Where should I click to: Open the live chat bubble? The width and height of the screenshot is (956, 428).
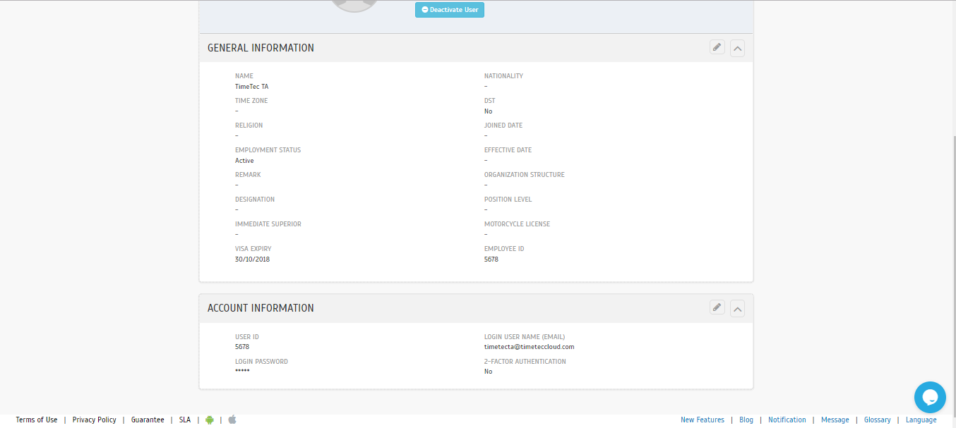tap(930, 397)
